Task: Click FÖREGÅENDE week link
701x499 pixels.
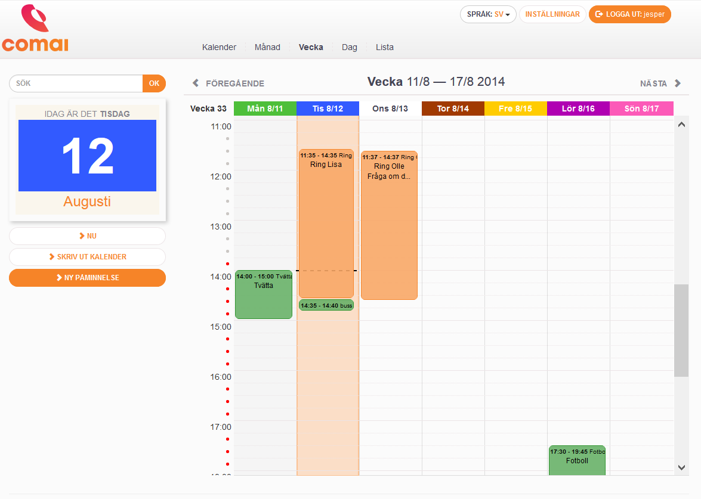Action: pos(234,83)
